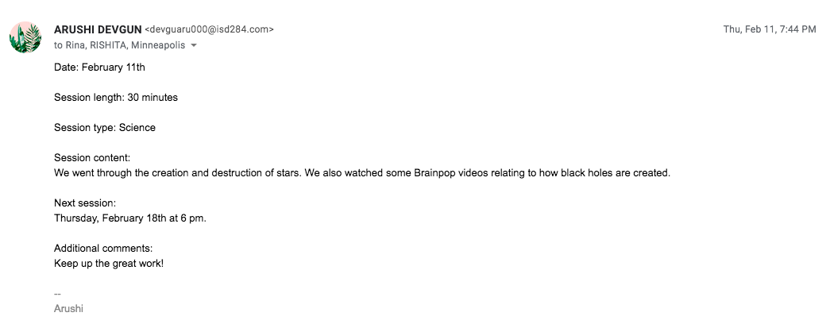
Task: Click the 'Keep up the great work!' line
Action: point(108,263)
